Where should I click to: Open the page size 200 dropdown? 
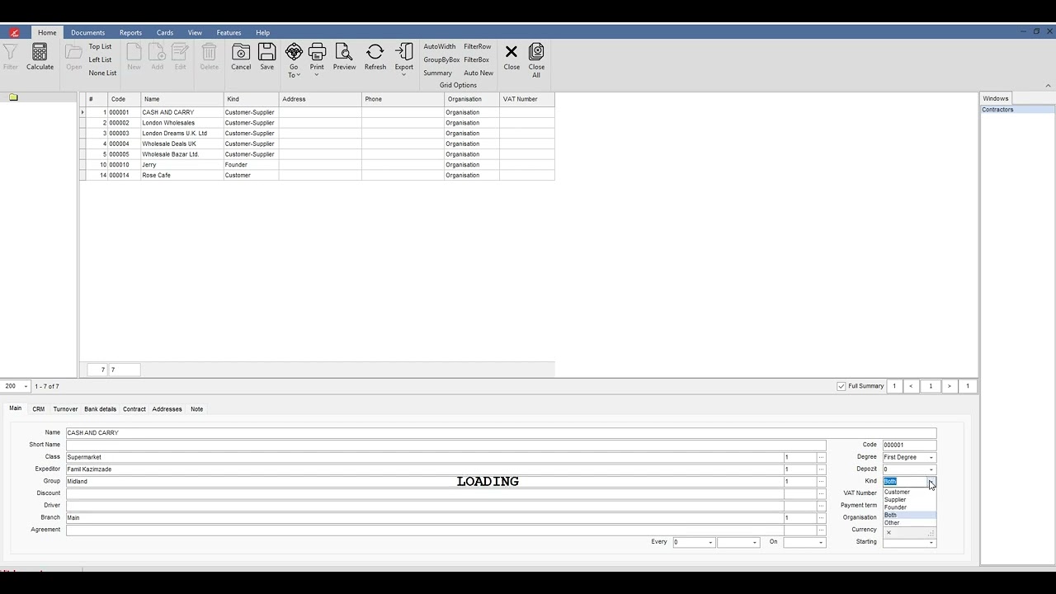[26, 386]
